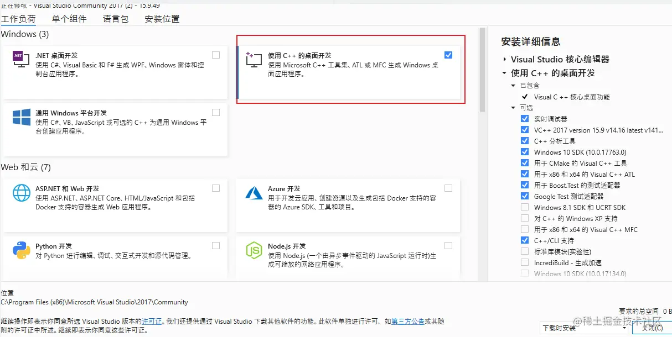This screenshot has width=672, height=337.
Task: Check Windows 8.1 SDK 和 UCRT SDK
Action: pyautogui.click(x=525, y=207)
